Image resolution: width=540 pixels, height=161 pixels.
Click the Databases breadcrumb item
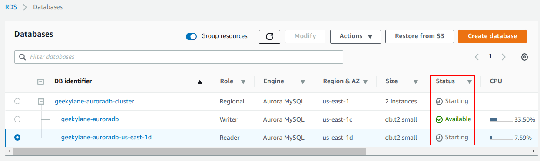point(48,7)
